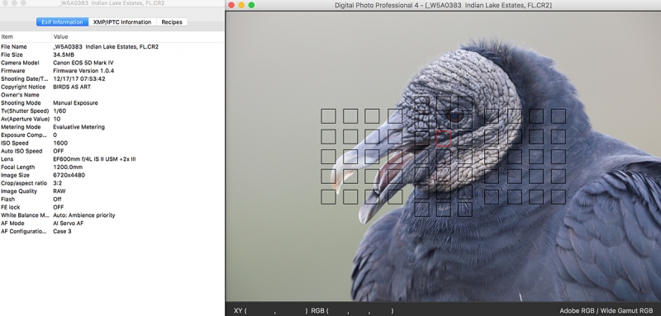Viewport: 661px width, 316px height.
Task: Select the Copyright Notice row
Action: pyautogui.click(x=112, y=87)
